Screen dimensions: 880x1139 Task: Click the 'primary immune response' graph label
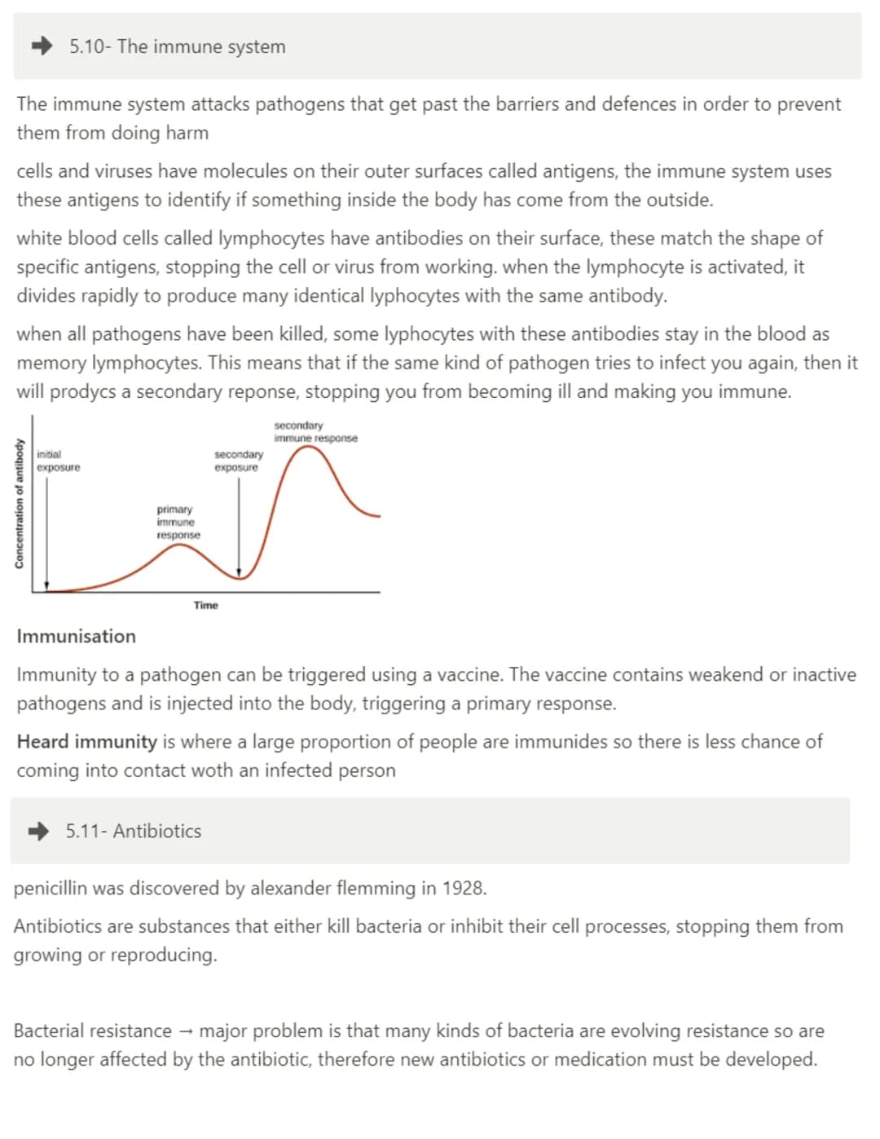point(178,522)
